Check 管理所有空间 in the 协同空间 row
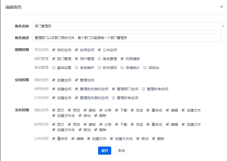Screen dimensions: 227x161 click(143, 89)
